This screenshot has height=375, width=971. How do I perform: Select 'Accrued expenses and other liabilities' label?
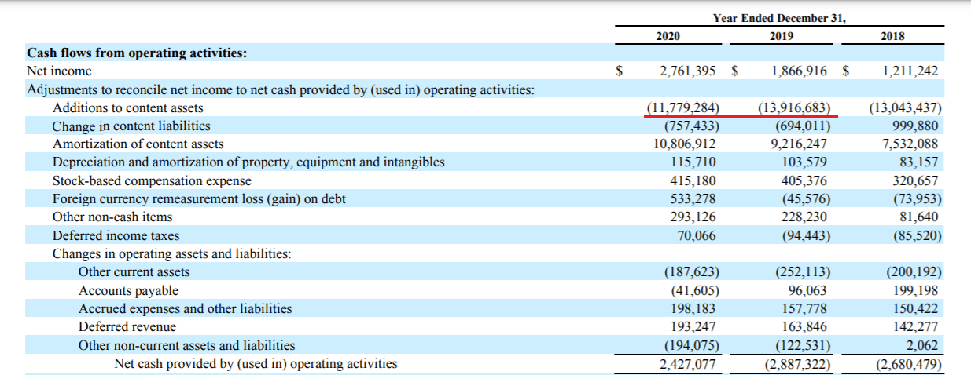185,309
